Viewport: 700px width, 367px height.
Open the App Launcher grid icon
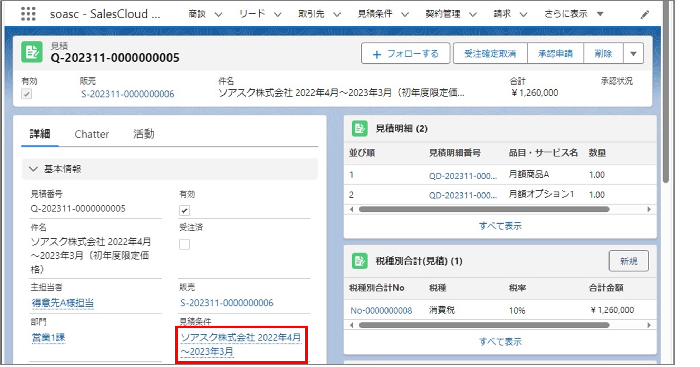(x=28, y=14)
